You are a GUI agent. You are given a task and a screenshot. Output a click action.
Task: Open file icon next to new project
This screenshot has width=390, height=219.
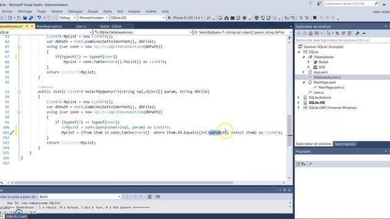click(19, 18)
